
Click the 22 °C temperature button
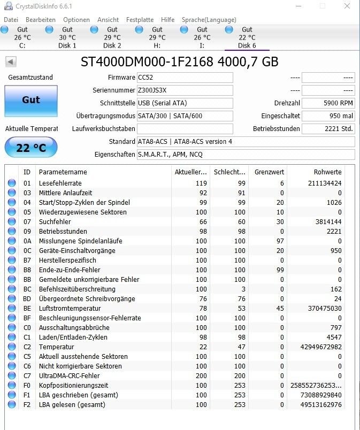point(31,148)
